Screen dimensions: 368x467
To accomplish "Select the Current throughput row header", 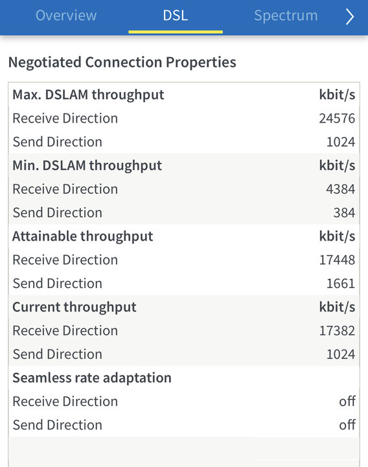I will (x=184, y=307).
